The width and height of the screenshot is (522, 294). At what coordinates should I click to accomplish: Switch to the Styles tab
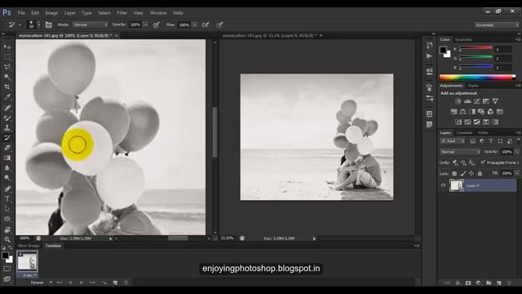click(x=473, y=86)
